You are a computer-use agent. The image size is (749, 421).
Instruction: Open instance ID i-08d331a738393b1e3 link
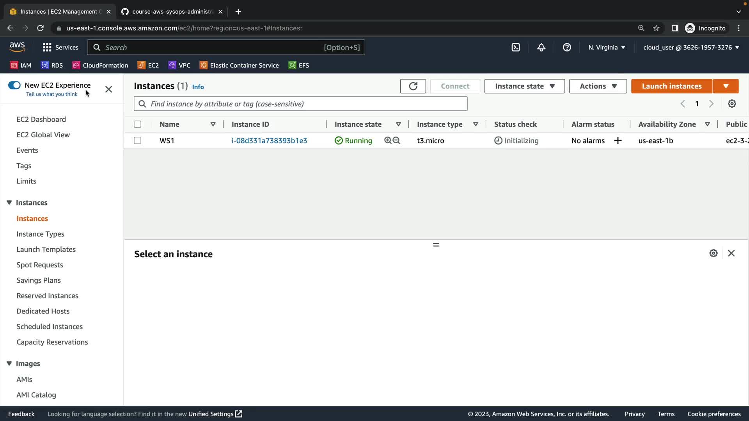coord(269,141)
